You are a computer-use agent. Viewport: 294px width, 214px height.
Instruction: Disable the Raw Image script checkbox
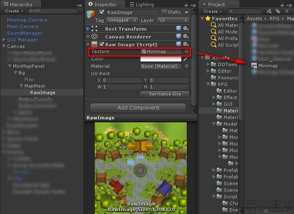(101, 44)
